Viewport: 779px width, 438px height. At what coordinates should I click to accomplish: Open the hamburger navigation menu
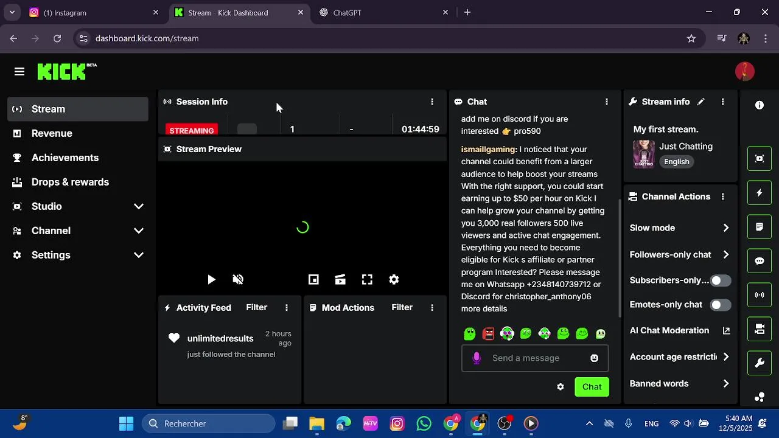[x=19, y=72]
